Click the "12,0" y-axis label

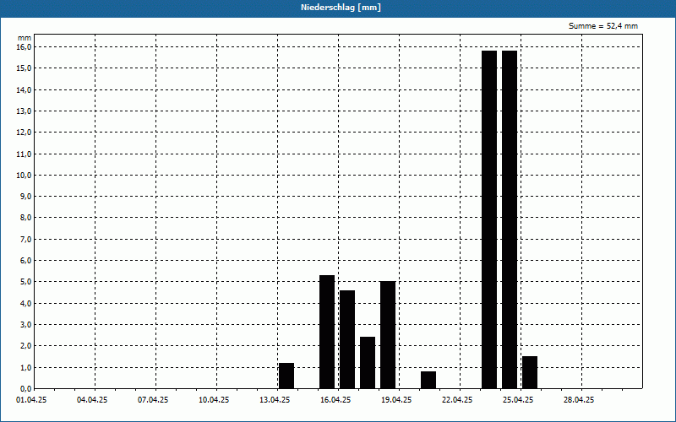pyautogui.click(x=24, y=133)
